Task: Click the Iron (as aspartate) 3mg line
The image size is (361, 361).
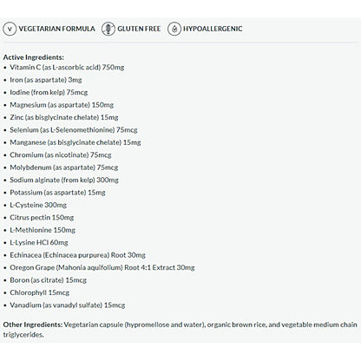Action: point(46,80)
